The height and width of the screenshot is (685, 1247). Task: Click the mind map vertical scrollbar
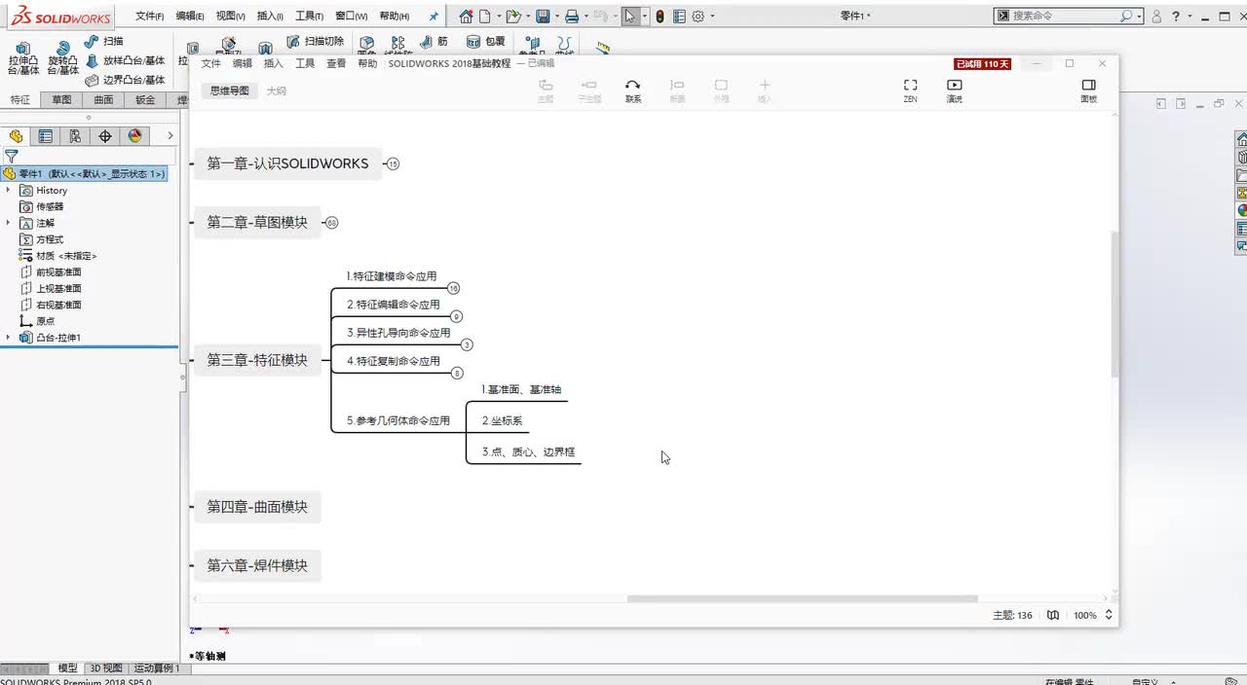pos(1115,305)
